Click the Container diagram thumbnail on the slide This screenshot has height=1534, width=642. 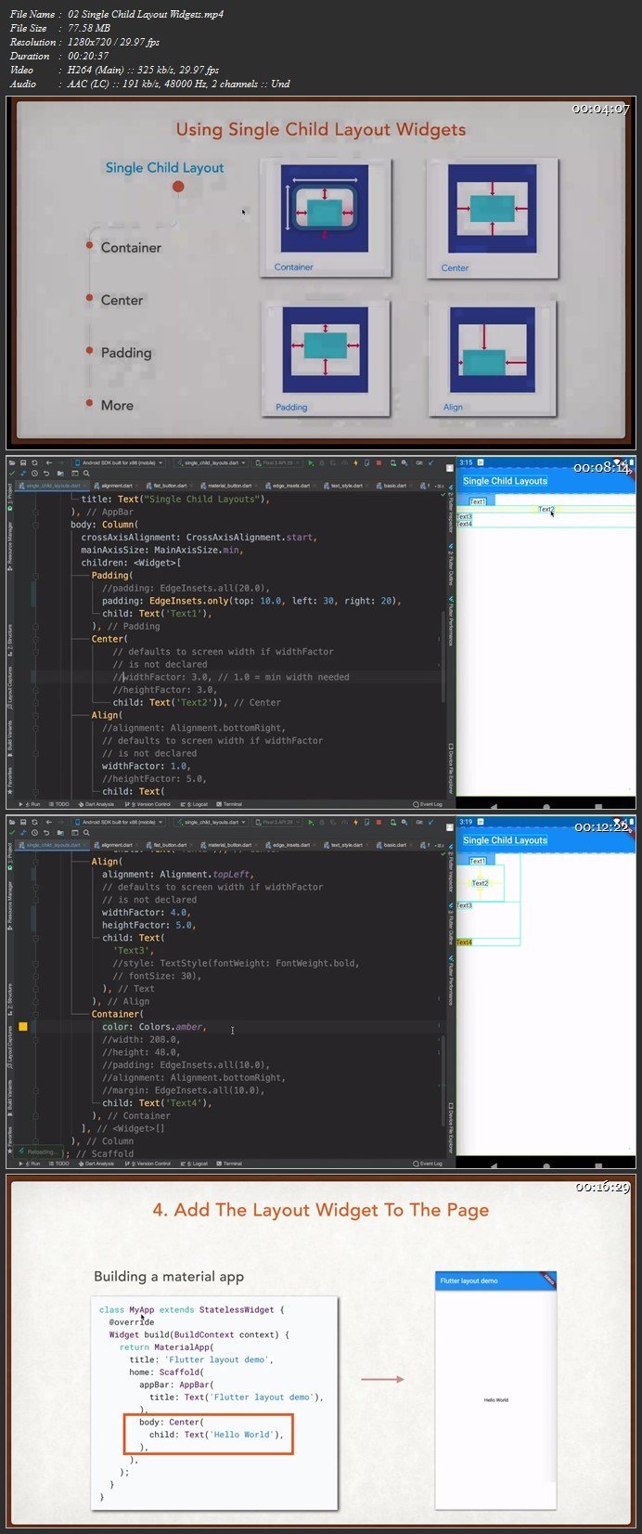point(326,218)
